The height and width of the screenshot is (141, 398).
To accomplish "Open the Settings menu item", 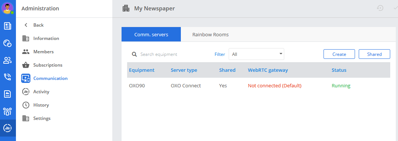I will point(42,118).
